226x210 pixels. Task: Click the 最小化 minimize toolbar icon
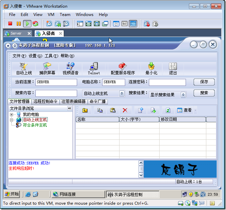click(x=151, y=69)
